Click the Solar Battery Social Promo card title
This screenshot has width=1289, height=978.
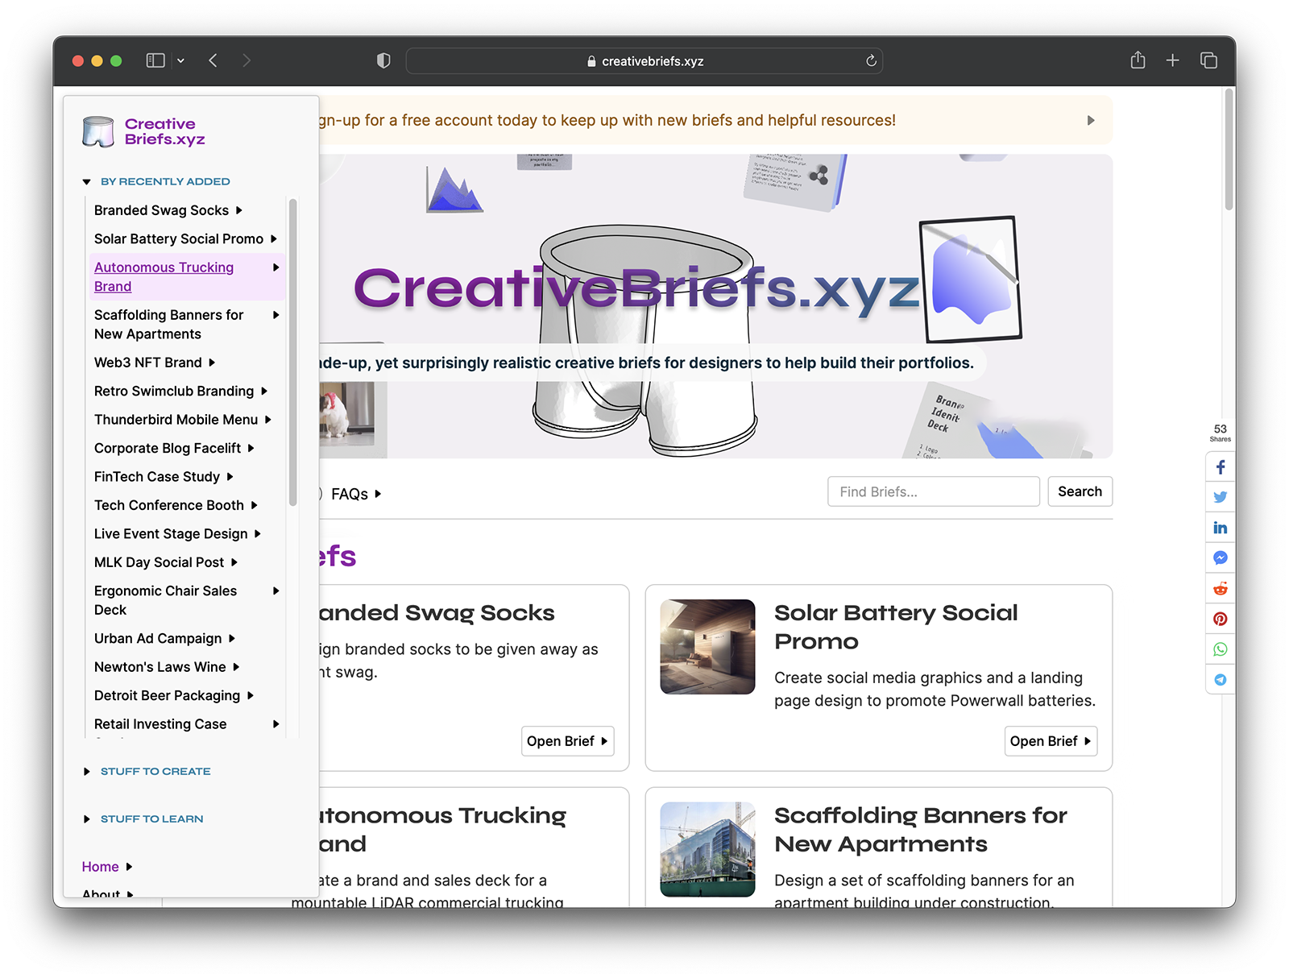(x=896, y=627)
